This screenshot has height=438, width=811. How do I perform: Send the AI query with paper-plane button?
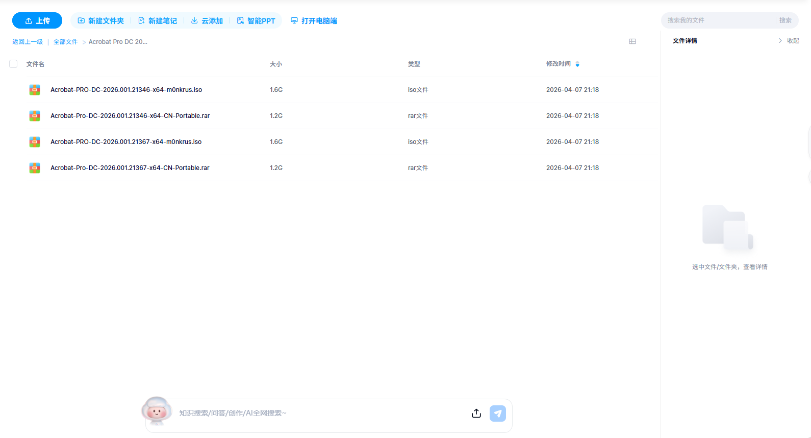(x=498, y=413)
